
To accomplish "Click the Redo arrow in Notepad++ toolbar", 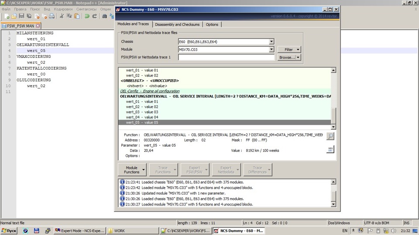I will (94, 16).
